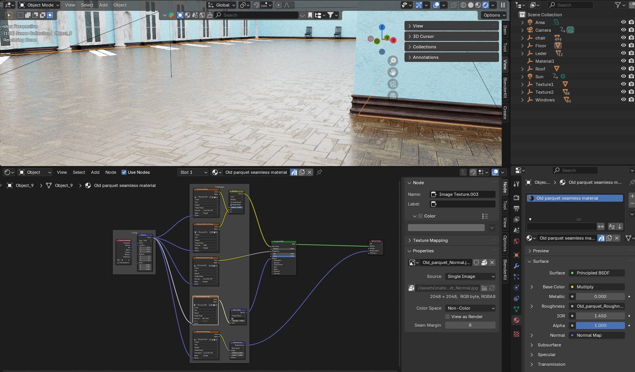635x372 pixels.
Task: Click the Color swatch in the Node panel
Action: pyautogui.click(x=446, y=228)
